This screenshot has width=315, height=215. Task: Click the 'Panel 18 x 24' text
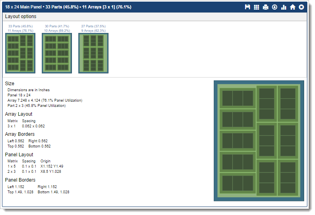[19, 95]
